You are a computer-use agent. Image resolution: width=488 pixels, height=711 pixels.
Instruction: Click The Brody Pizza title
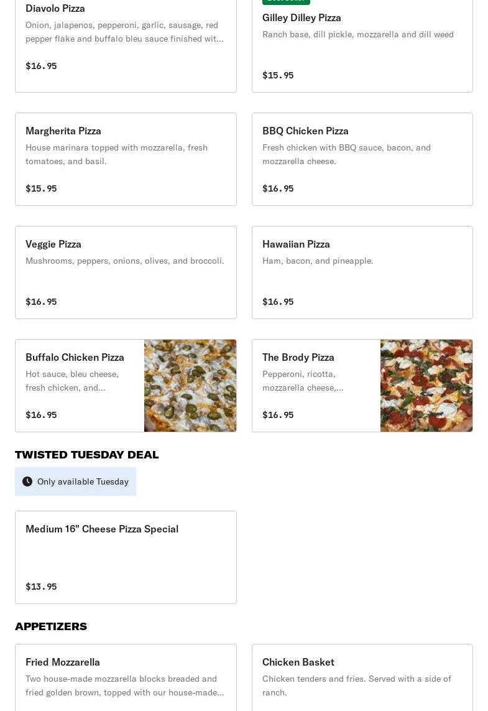tap(298, 357)
